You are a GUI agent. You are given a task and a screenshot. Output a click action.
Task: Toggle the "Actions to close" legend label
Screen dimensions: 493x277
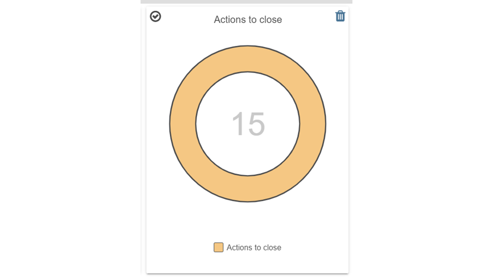[254, 247]
